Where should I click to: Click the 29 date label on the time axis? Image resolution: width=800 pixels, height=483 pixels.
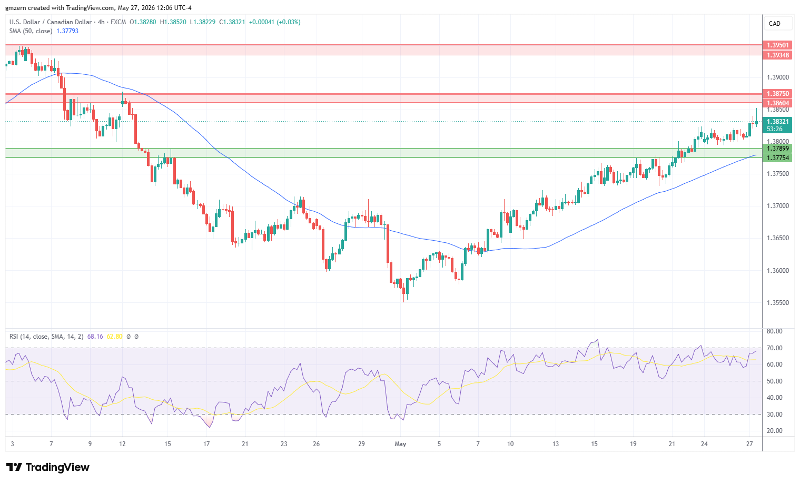(361, 444)
